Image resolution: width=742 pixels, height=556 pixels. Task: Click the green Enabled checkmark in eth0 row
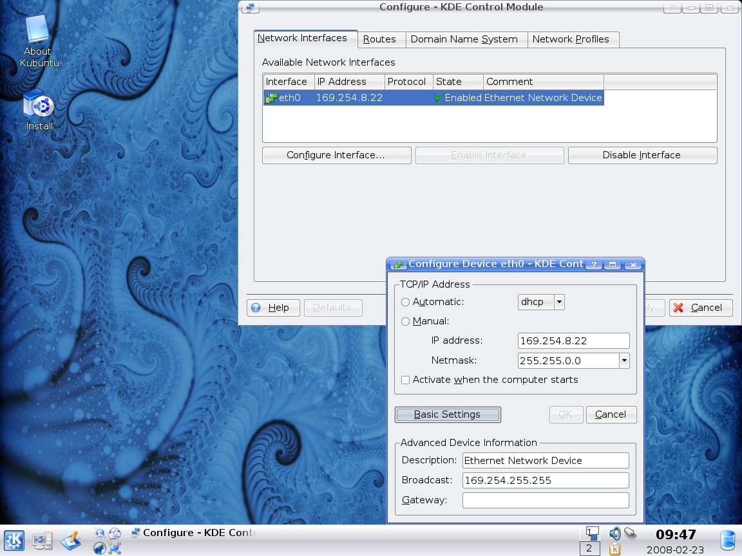[439, 98]
